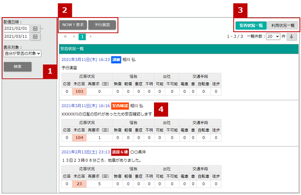
Task: Click message about XXXXX川の氾濫
Action: pyautogui.click(x=106, y=114)
